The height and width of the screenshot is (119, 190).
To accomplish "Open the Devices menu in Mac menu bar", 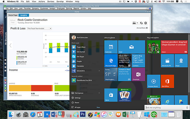I will (51, 2).
